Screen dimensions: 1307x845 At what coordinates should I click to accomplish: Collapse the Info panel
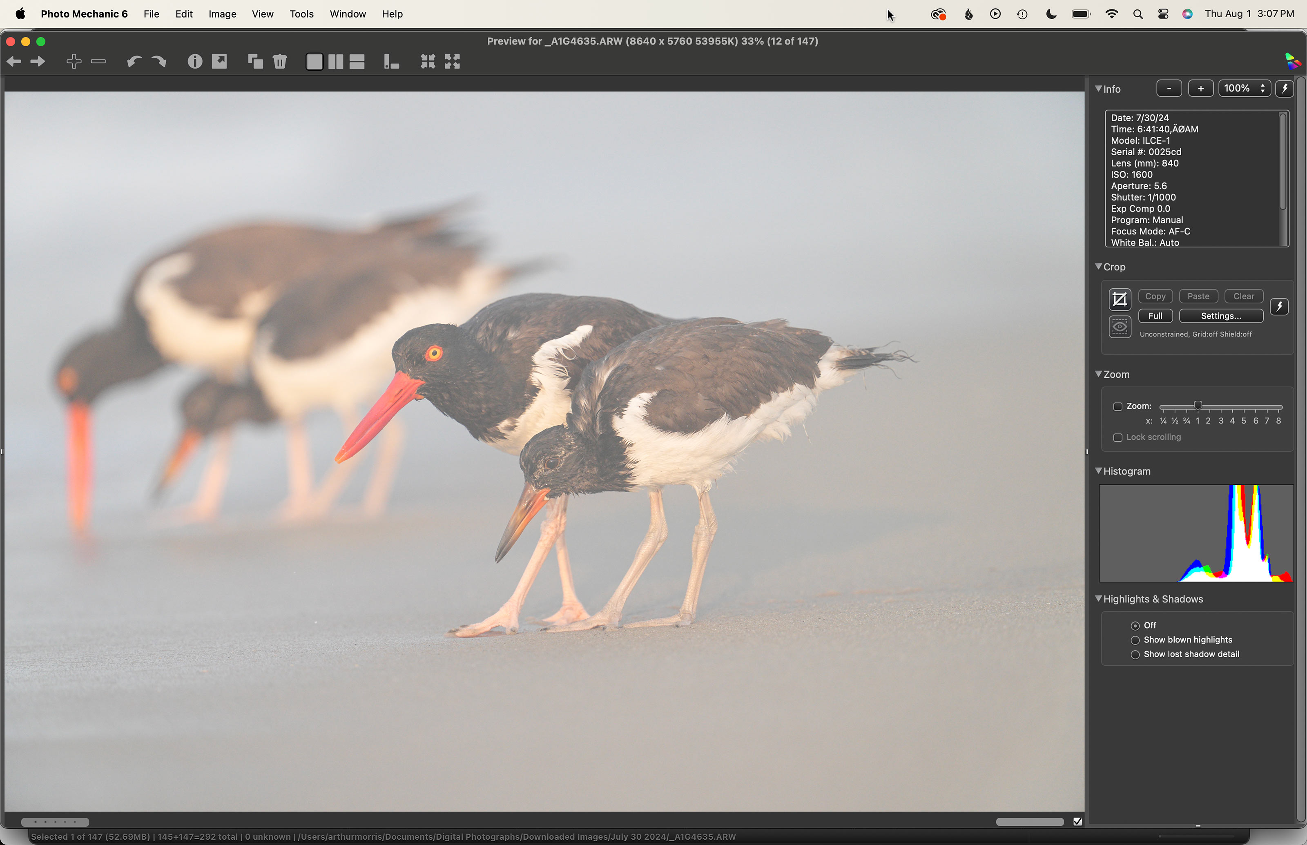pyautogui.click(x=1098, y=88)
